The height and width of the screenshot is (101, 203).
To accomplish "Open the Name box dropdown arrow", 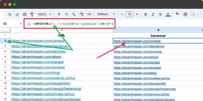I will (21, 24).
